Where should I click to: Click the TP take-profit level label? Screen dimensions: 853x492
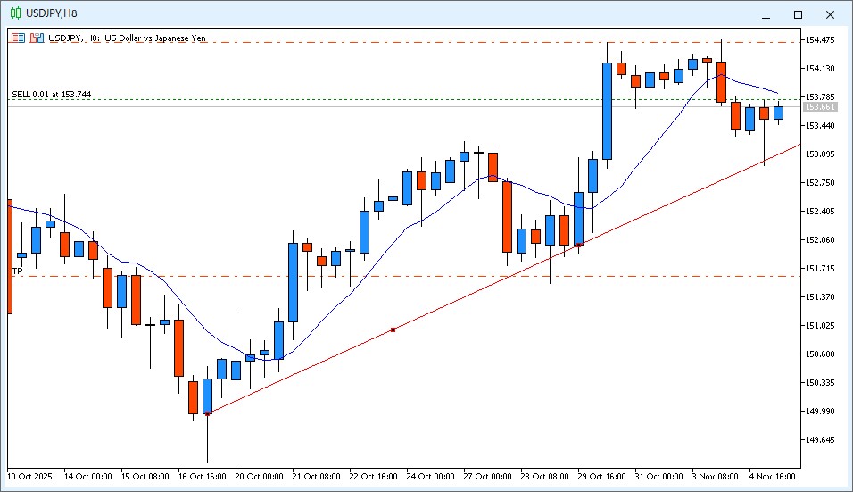coord(17,271)
